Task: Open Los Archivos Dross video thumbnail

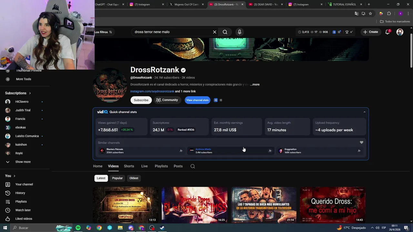Action: point(126,205)
